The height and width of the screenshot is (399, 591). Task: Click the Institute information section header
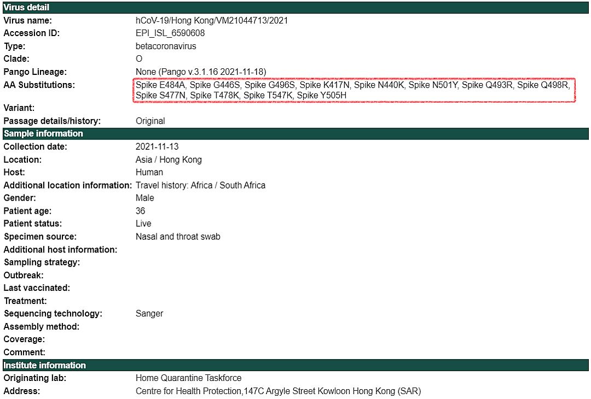(x=296, y=365)
